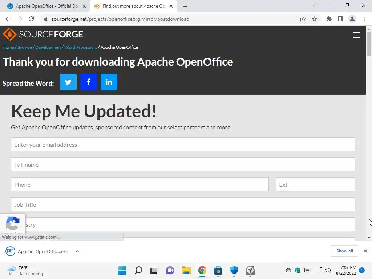Click the OneDrive cloud tray icon
372x279 pixels.
point(288,270)
